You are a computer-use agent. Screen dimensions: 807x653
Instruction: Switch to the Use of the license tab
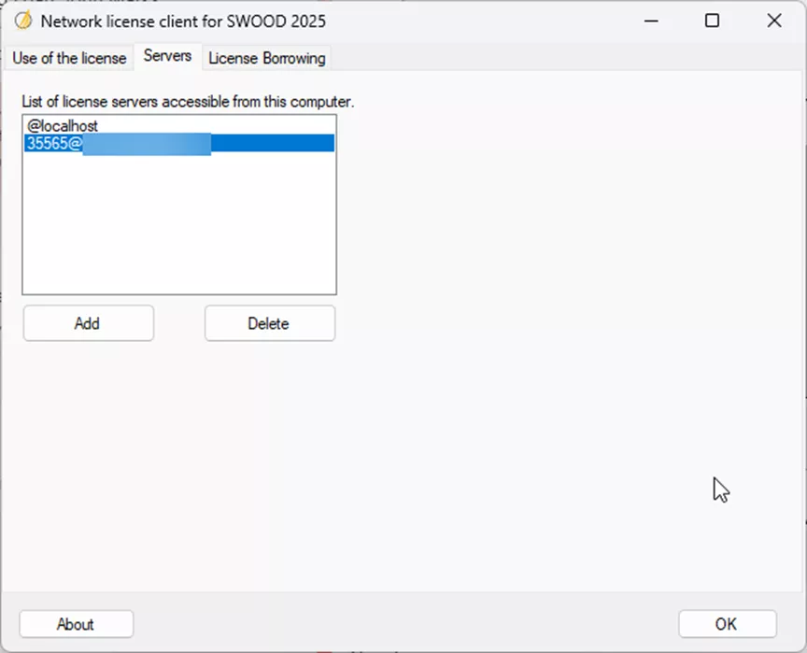click(x=69, y=58)
